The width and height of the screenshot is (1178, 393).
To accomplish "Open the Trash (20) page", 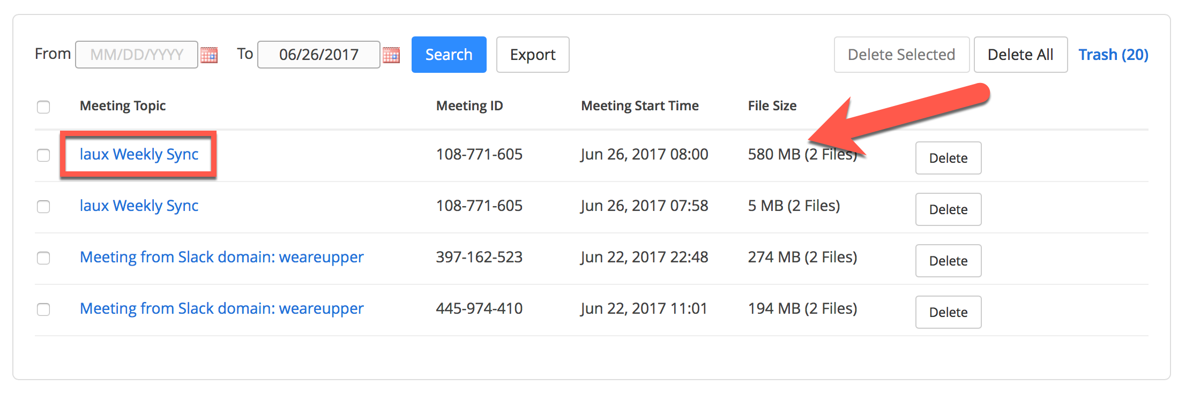I will coord(1113,54).
